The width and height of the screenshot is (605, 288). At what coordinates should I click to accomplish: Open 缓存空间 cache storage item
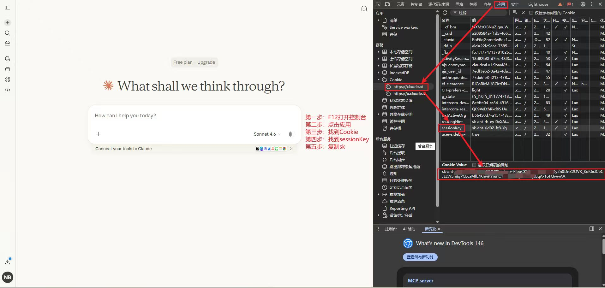[x=397, y=121]
